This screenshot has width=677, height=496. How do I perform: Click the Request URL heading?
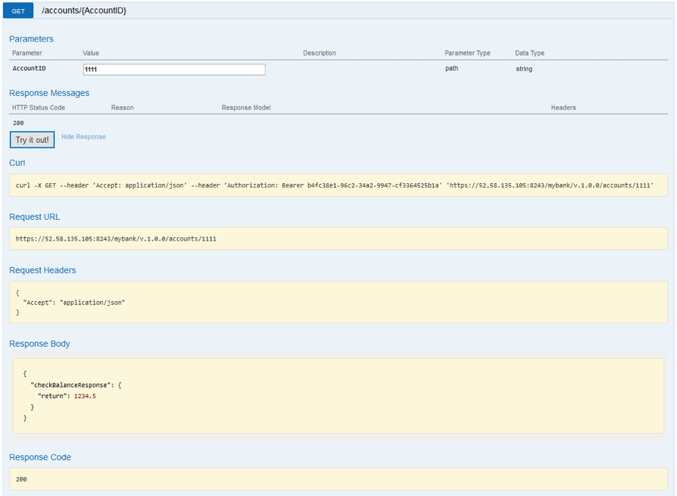point(35,217)
